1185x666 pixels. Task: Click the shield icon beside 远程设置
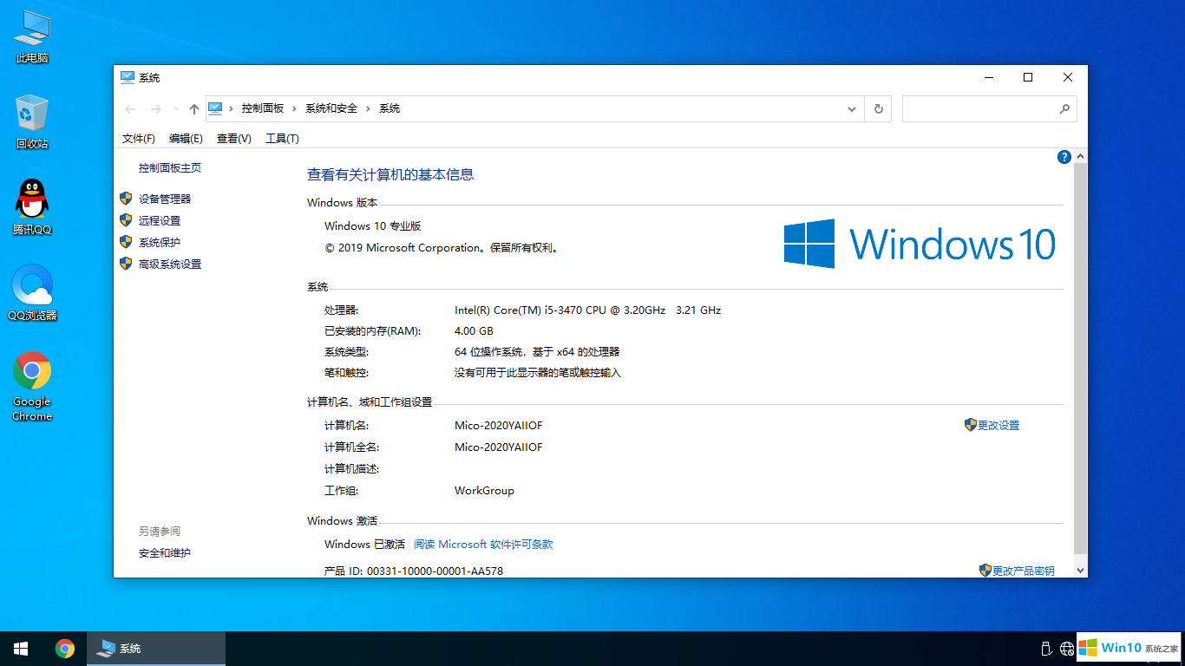(x=126, y=220)
